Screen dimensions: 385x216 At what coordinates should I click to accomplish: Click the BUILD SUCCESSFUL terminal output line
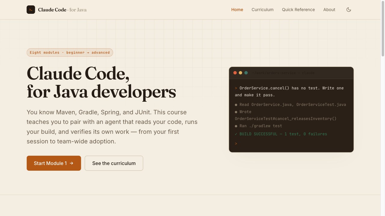tap(281, 134)
